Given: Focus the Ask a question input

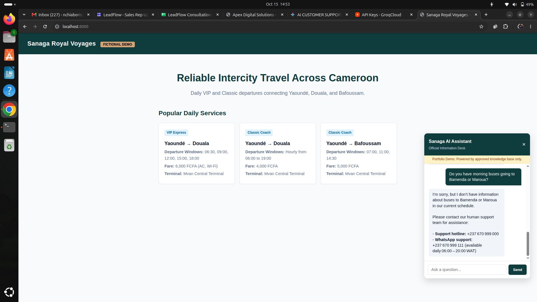Looking at the screenshot, I should click(467, 270).
